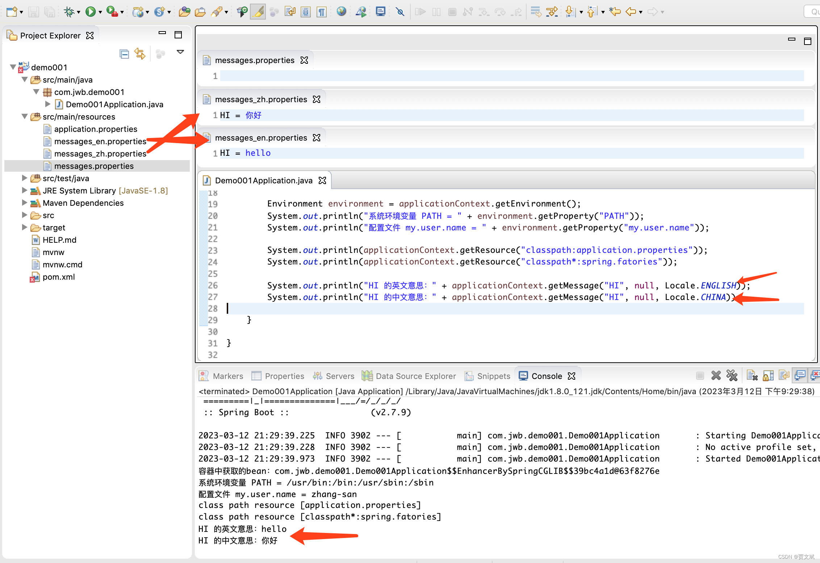820x563 pixels.
Task: Click the Search flashlight icon
Action: tap(217, 12)
